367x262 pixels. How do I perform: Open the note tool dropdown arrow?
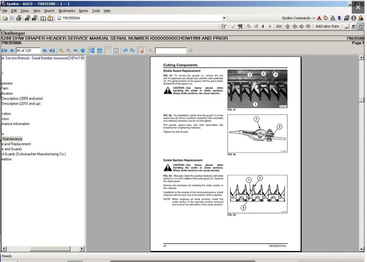(228, 26)
